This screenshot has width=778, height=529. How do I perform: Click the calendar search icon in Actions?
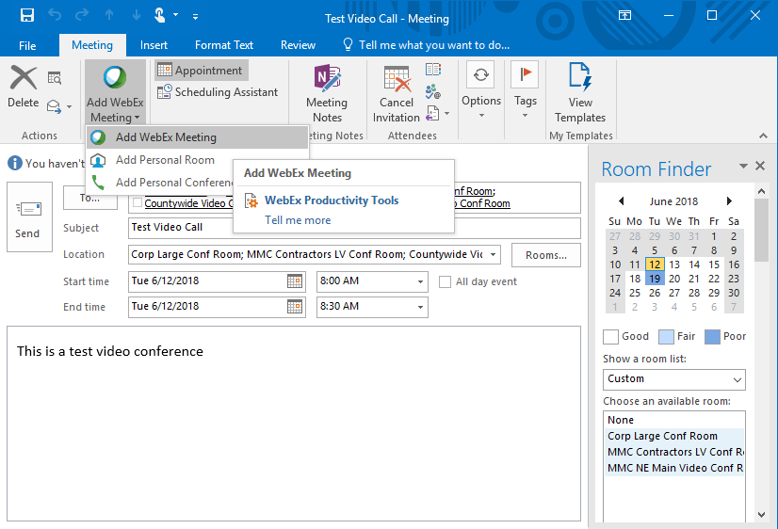(x=54, y=78)
